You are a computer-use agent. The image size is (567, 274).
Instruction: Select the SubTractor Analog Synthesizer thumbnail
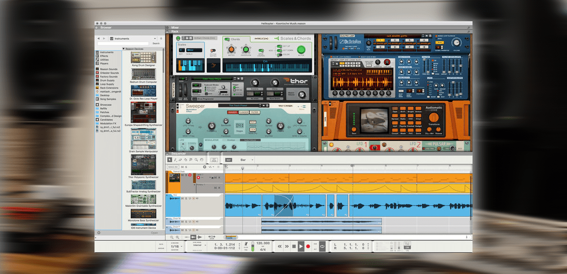point(144,184)
